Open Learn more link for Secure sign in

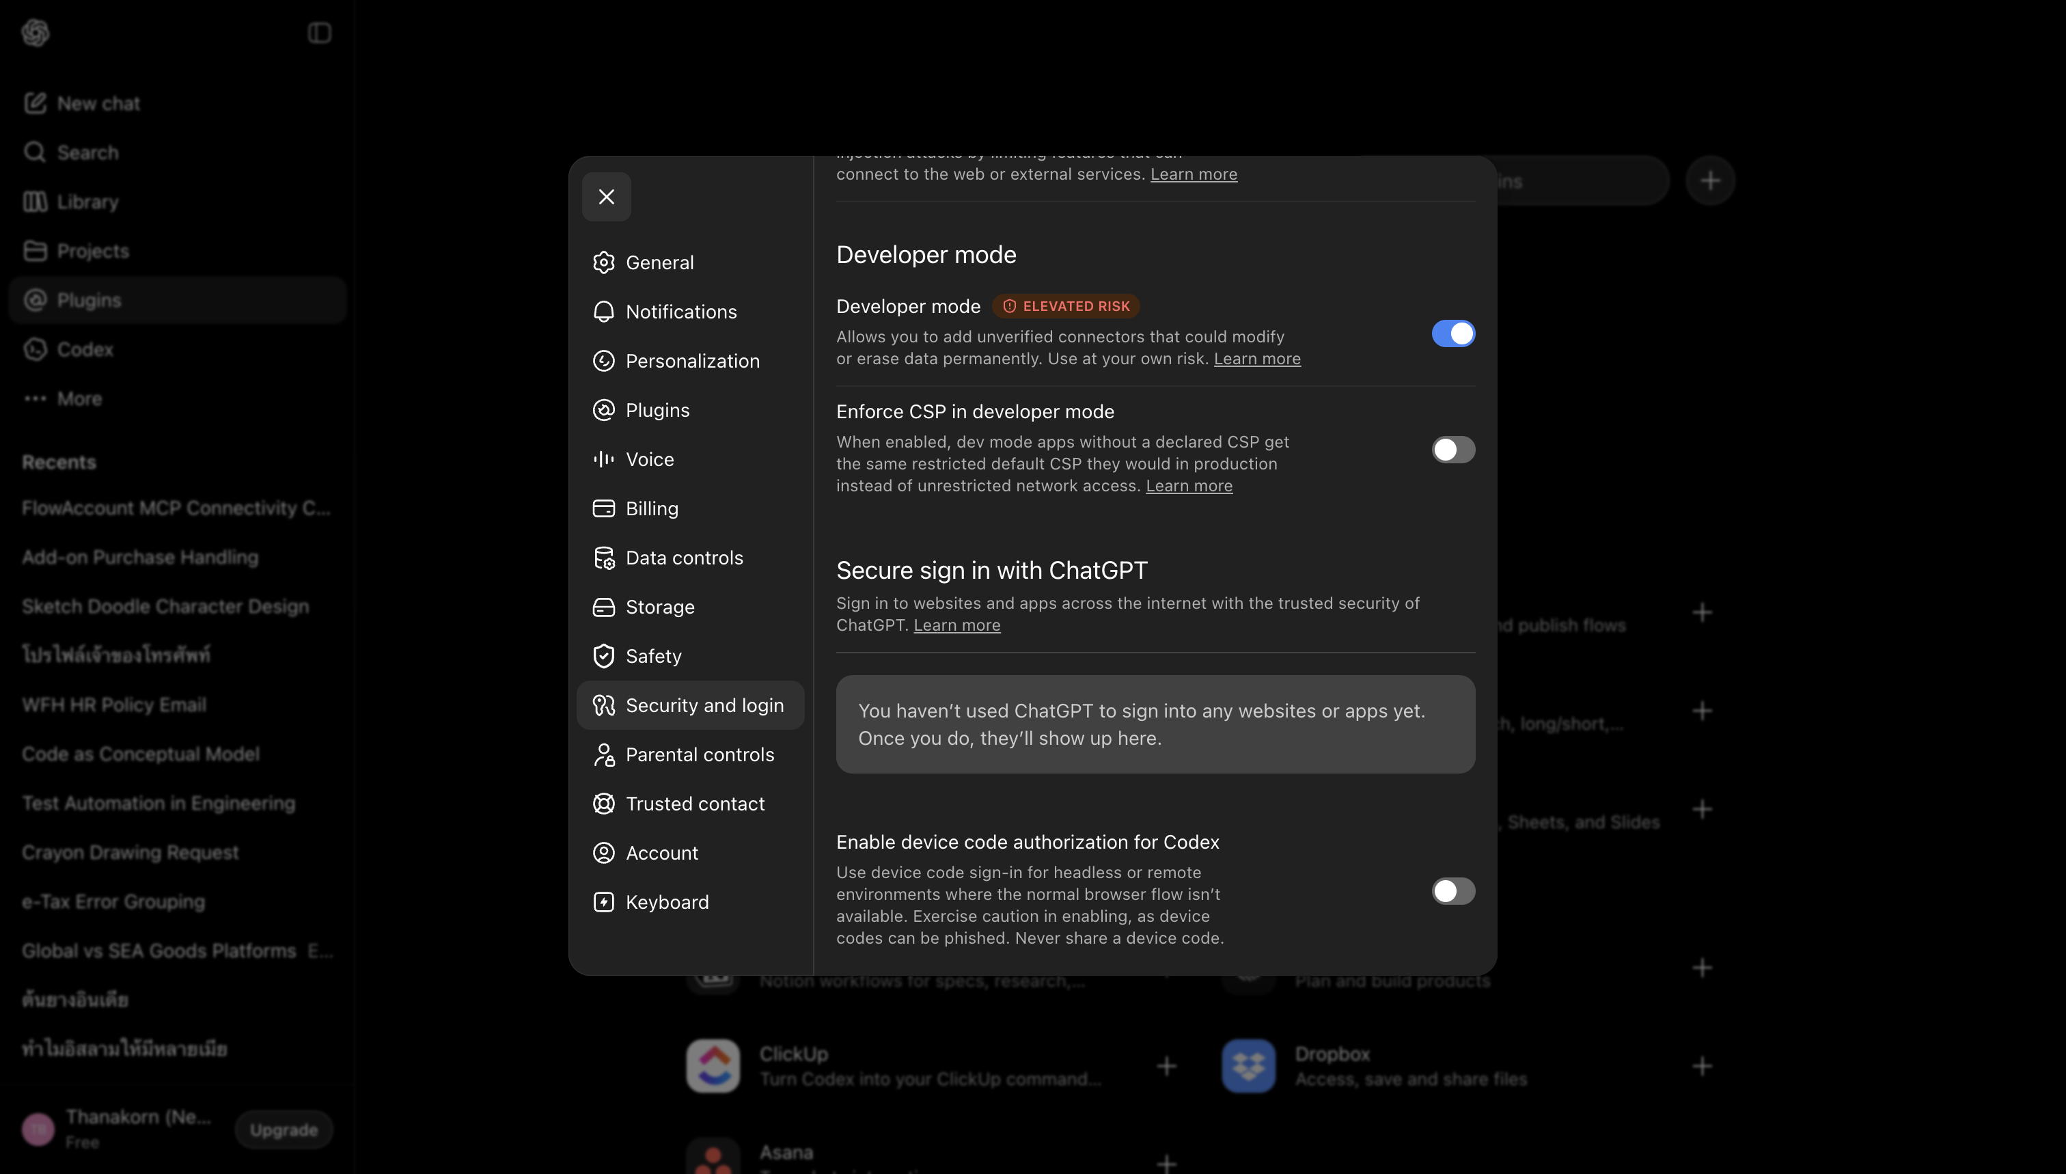coord(957,626)
